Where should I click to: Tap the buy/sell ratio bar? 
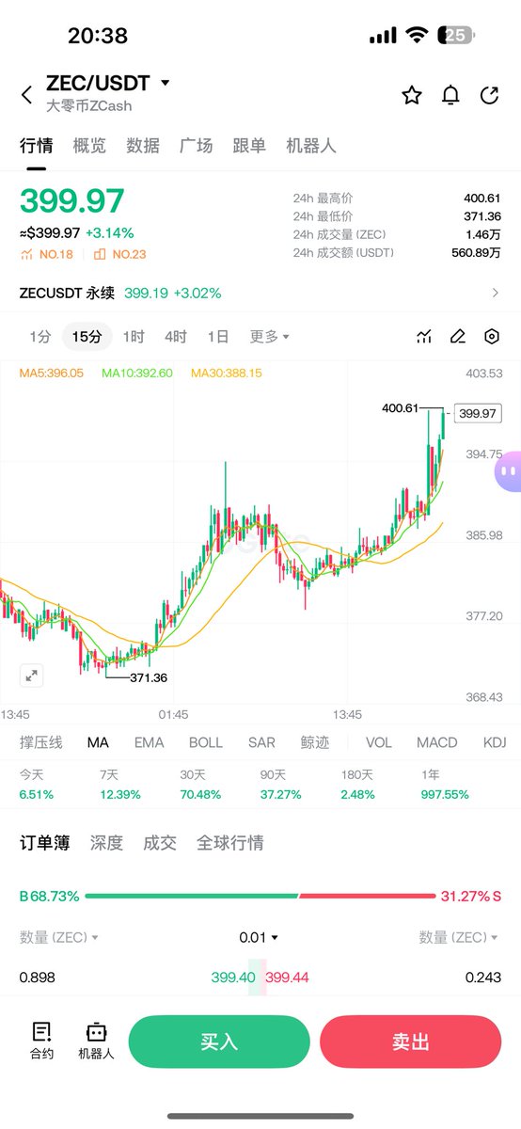pos(260,896)
